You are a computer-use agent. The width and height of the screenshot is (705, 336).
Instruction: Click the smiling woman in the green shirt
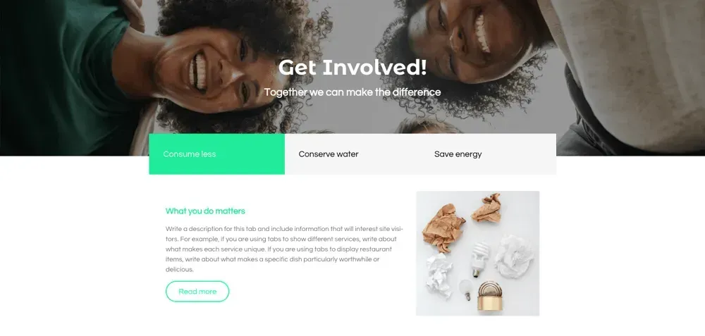pyautogui.click(x=220, y=68)
